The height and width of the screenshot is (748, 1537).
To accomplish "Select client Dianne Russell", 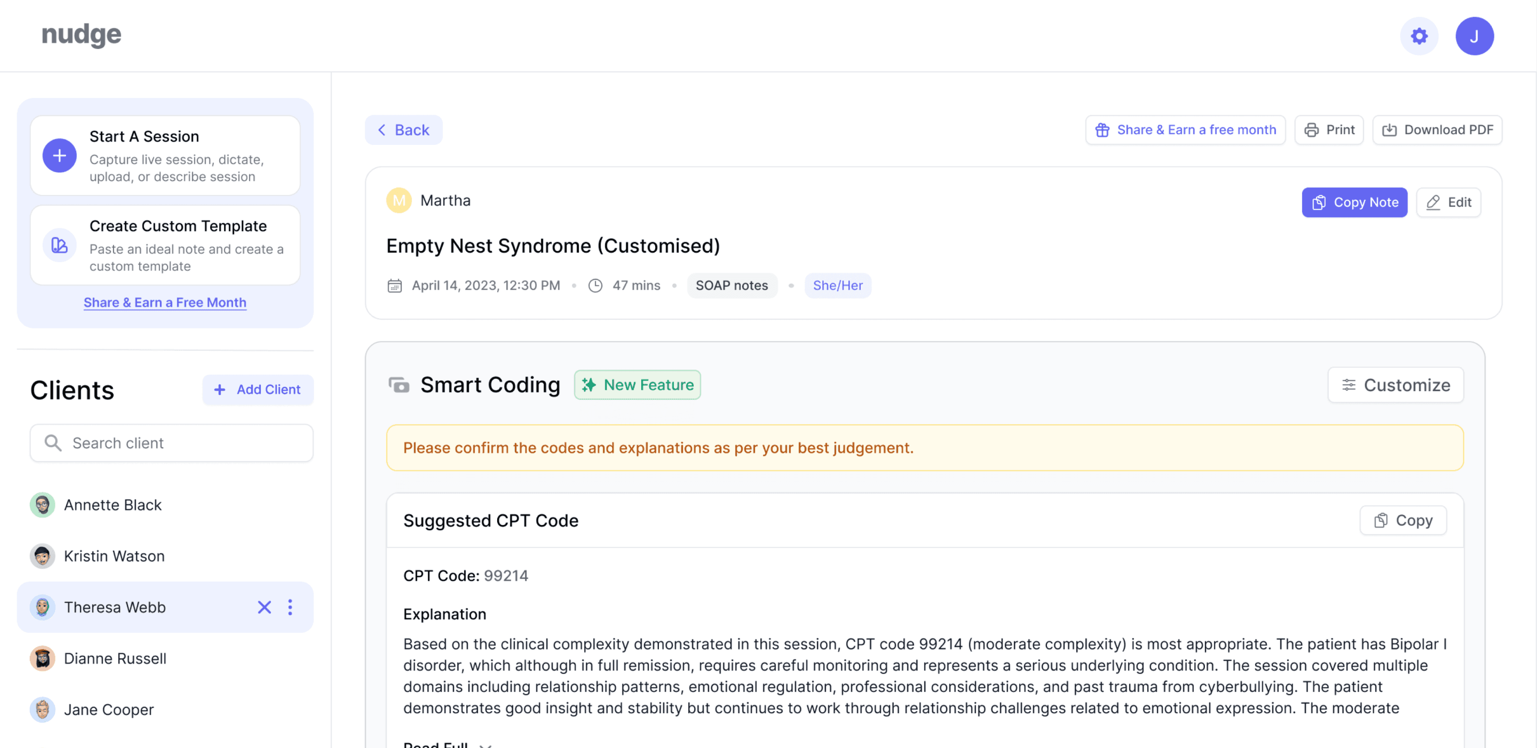I will [114, 659].
